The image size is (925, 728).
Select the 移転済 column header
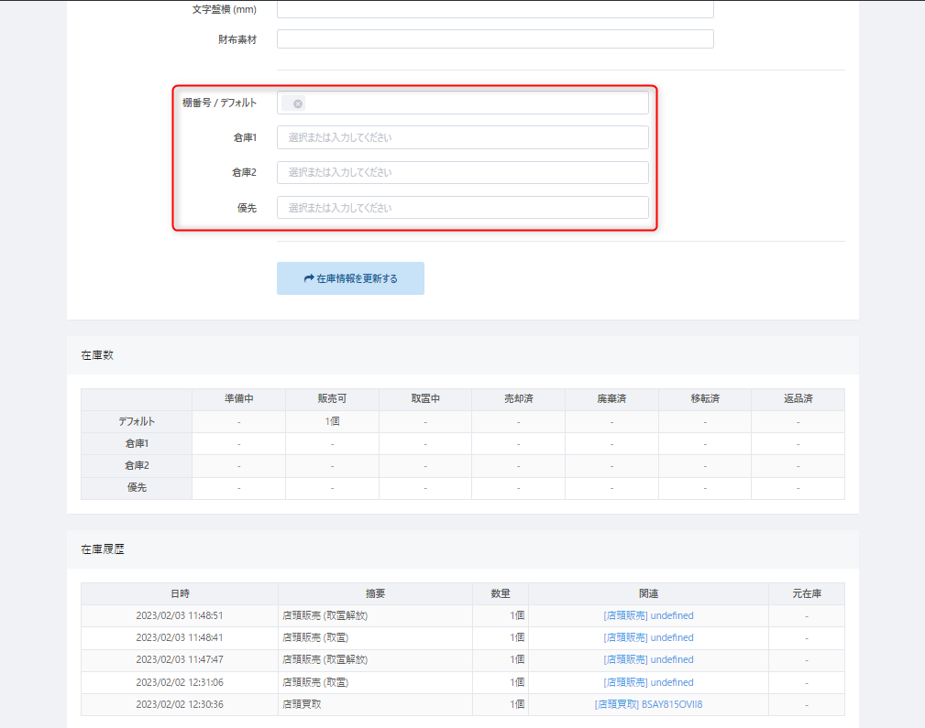705,399
